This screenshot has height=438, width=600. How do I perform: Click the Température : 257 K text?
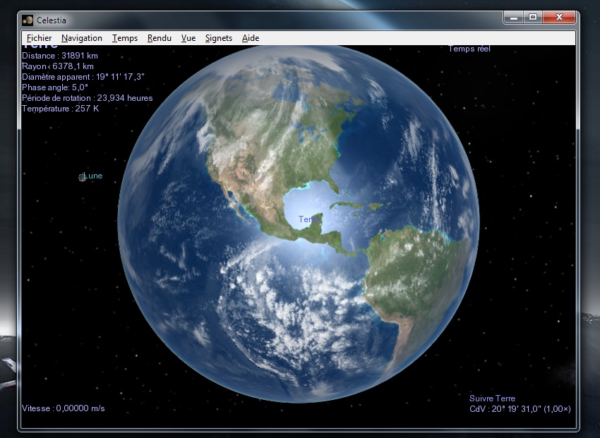tap(61, 109)
